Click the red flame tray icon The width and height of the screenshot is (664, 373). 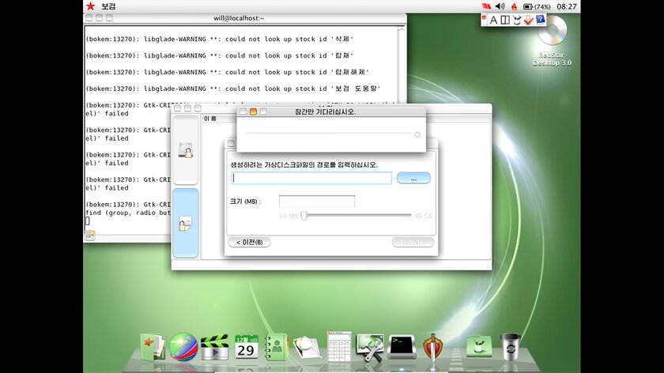click(x=514, y=6)
